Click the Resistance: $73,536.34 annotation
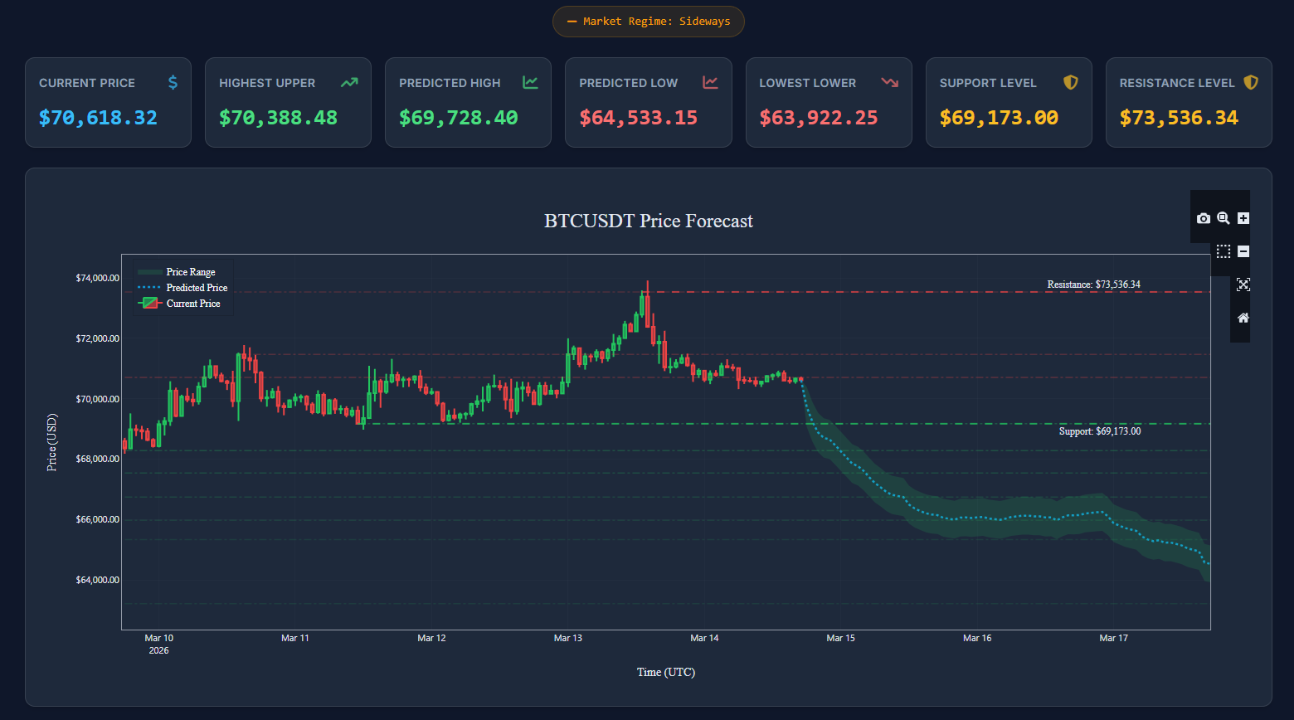1294x720 pixels. coord(1093,284)
